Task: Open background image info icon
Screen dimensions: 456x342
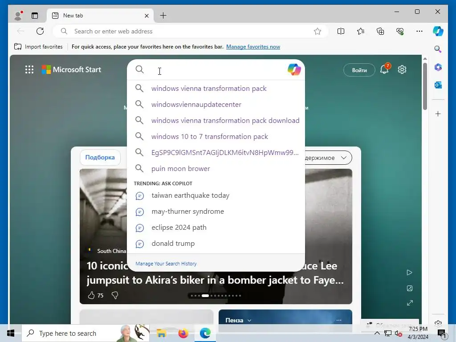Action: coord(410,288)
